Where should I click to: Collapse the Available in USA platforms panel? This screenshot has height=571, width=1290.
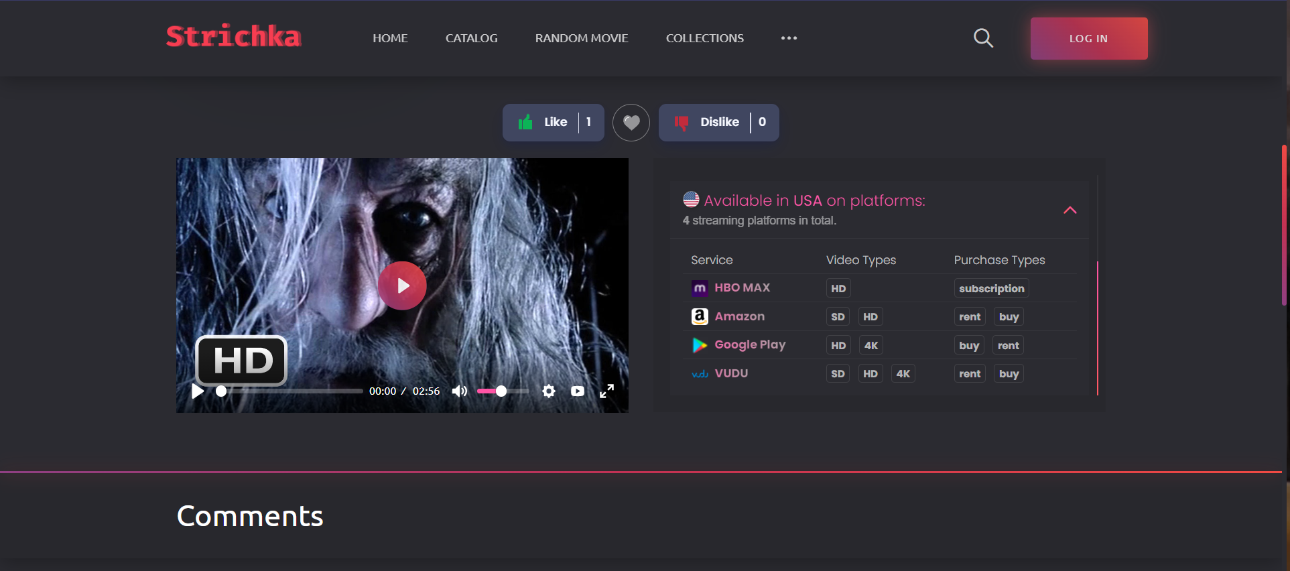(x=1070, y=210)
